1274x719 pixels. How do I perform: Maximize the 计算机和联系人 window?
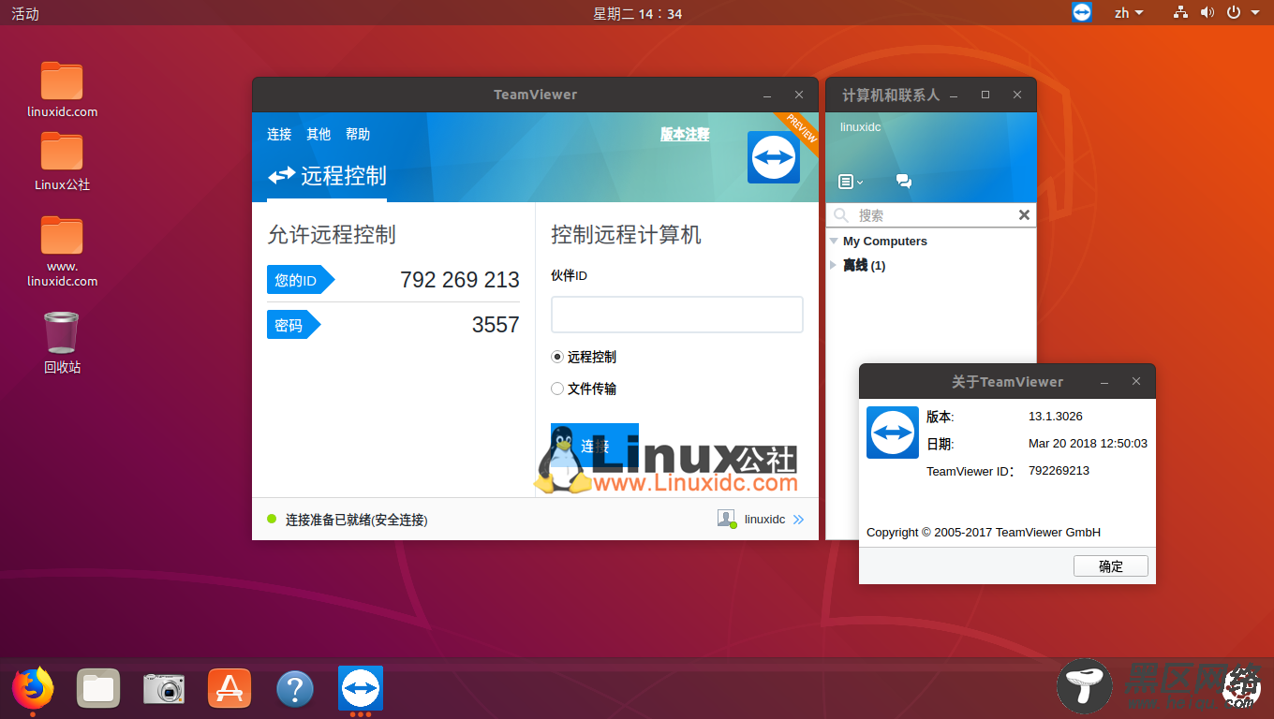coord(985,95)
